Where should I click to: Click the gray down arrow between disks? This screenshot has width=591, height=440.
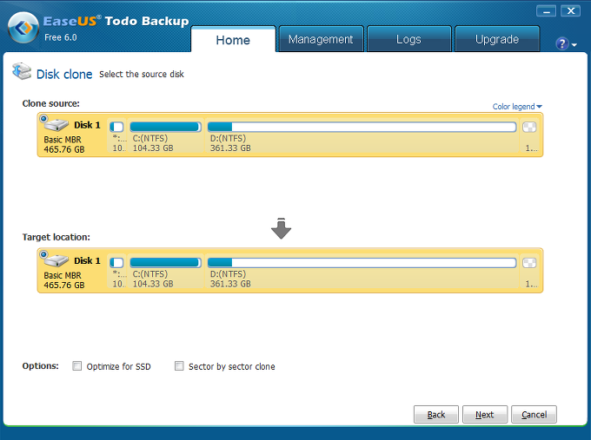point(282,228)
